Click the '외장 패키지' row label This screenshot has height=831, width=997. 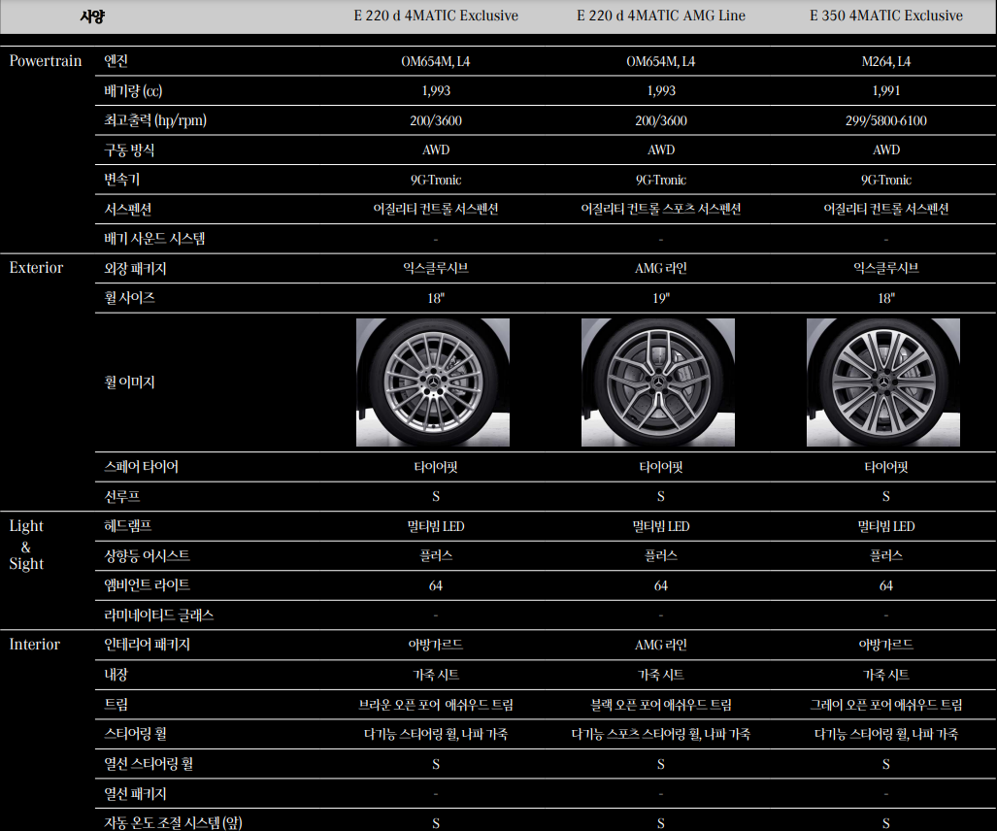click(136, 268)
